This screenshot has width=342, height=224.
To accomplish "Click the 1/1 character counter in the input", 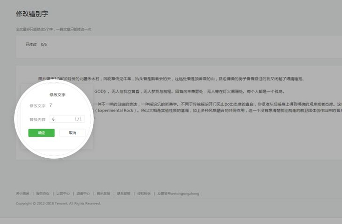I will click(78, 119).
